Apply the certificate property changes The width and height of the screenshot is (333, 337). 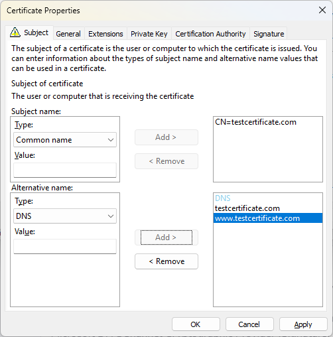[303, 324]
